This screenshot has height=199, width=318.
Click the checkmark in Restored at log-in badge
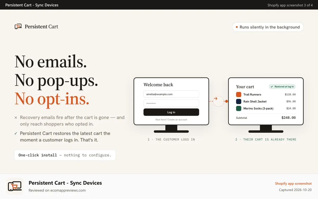coord(272,86)
